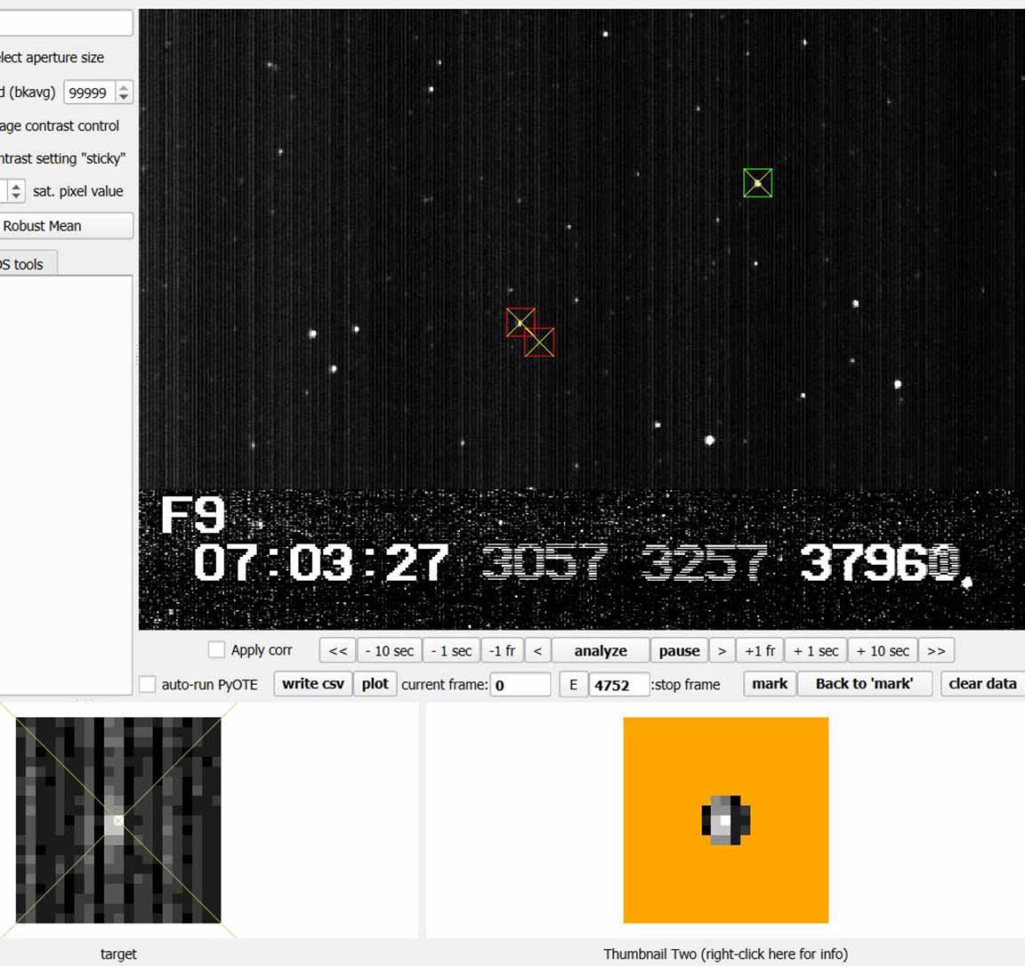This screenshot has width=1025, height=966.
Task: Click the write csv button
Action: tap(312, 684)
